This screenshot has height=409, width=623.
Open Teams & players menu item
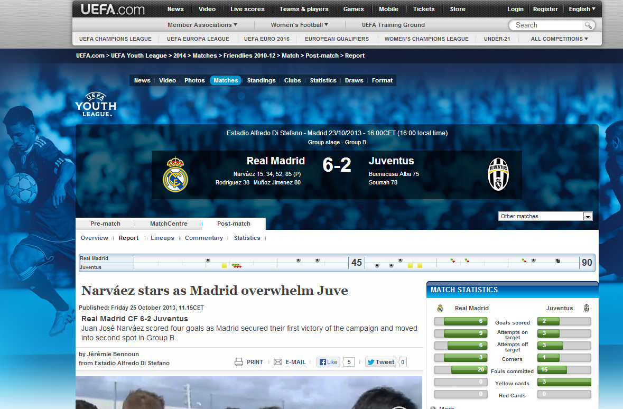pos(303,9)
